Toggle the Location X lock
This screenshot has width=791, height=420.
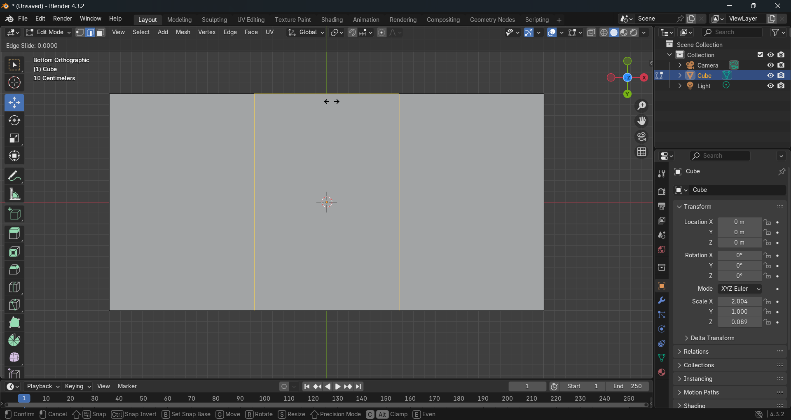click(x=767, y=222)
